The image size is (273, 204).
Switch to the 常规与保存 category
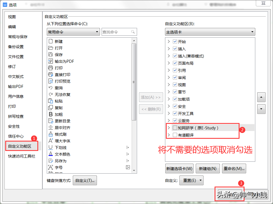click(x=18, y=37)
